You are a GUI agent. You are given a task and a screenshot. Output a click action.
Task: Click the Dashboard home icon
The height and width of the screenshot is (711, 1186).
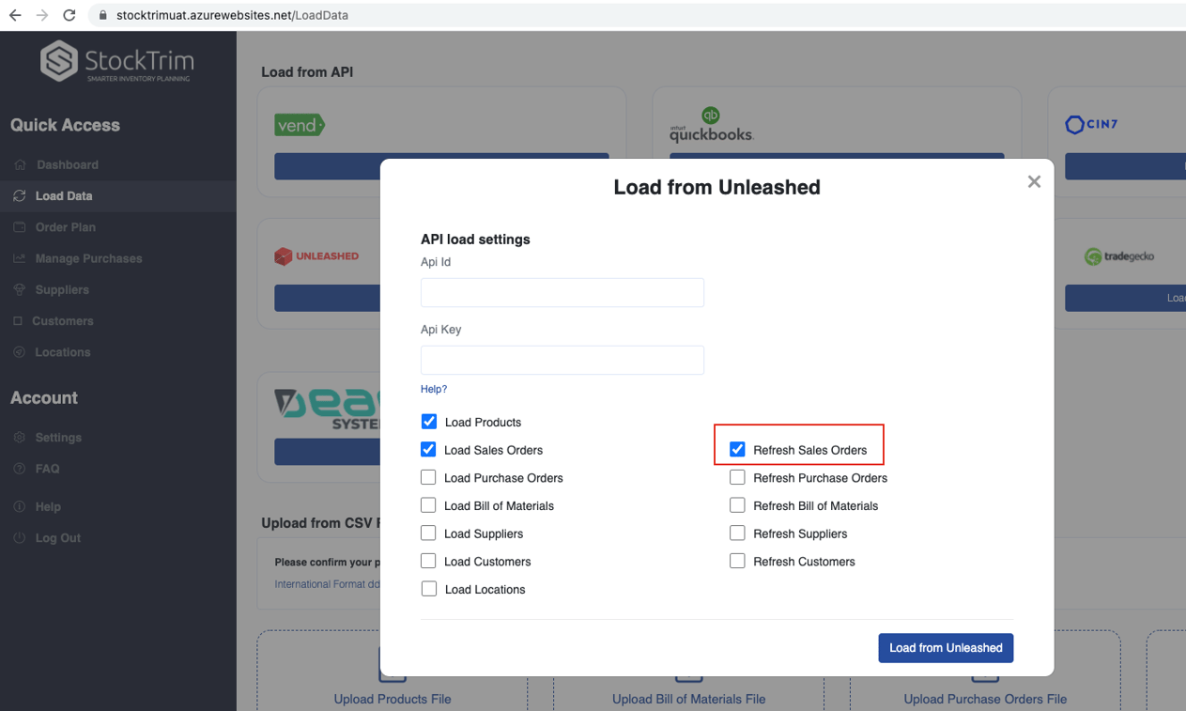20,164
